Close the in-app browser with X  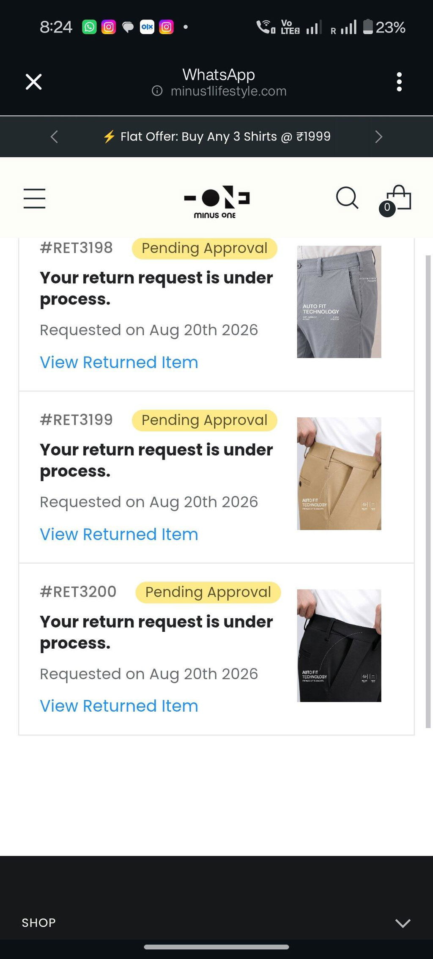(x=34, y=82)
